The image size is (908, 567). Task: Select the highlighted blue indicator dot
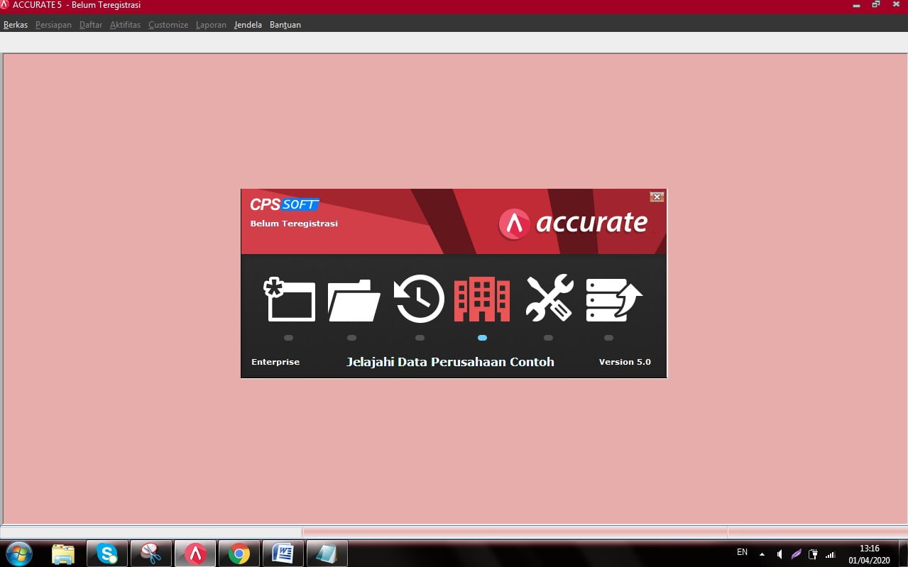point(482,338)
